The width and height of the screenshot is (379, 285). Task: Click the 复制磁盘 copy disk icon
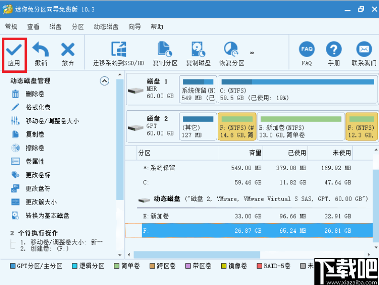[198, 49]
